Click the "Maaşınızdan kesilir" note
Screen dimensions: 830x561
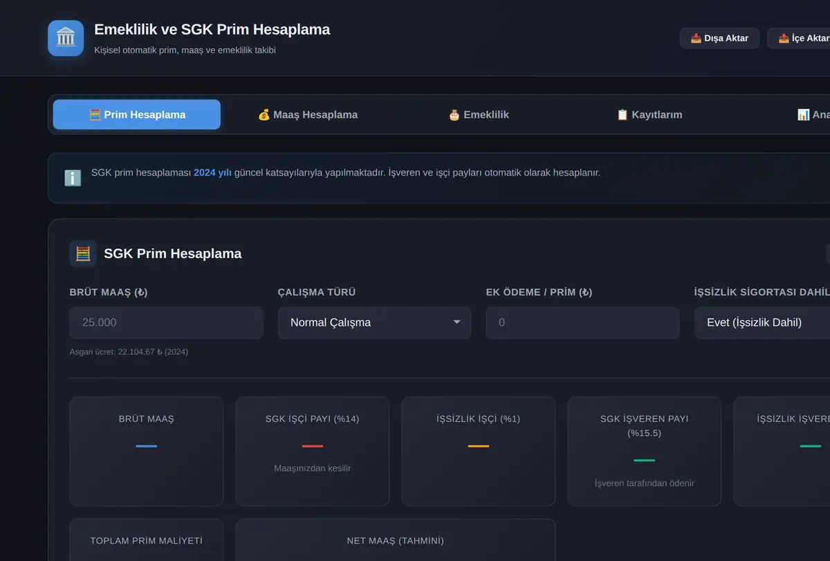(313, 468)
